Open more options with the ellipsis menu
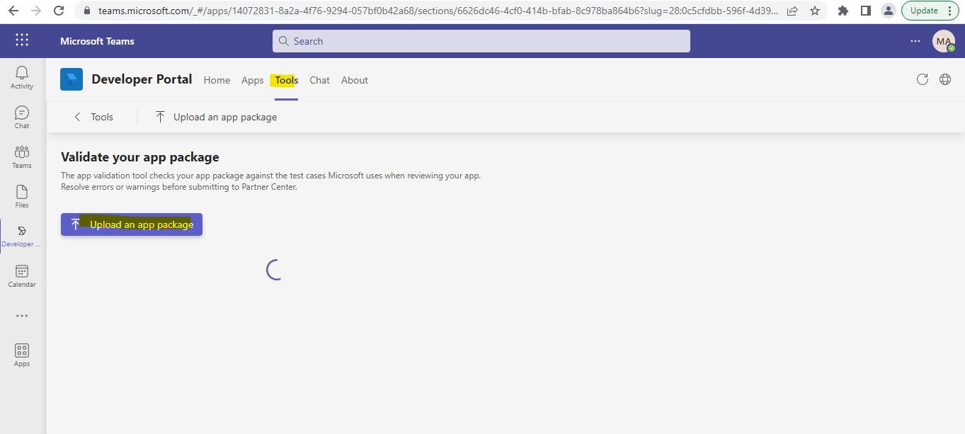This screenshot has height=434, width=965. point(915,41)
